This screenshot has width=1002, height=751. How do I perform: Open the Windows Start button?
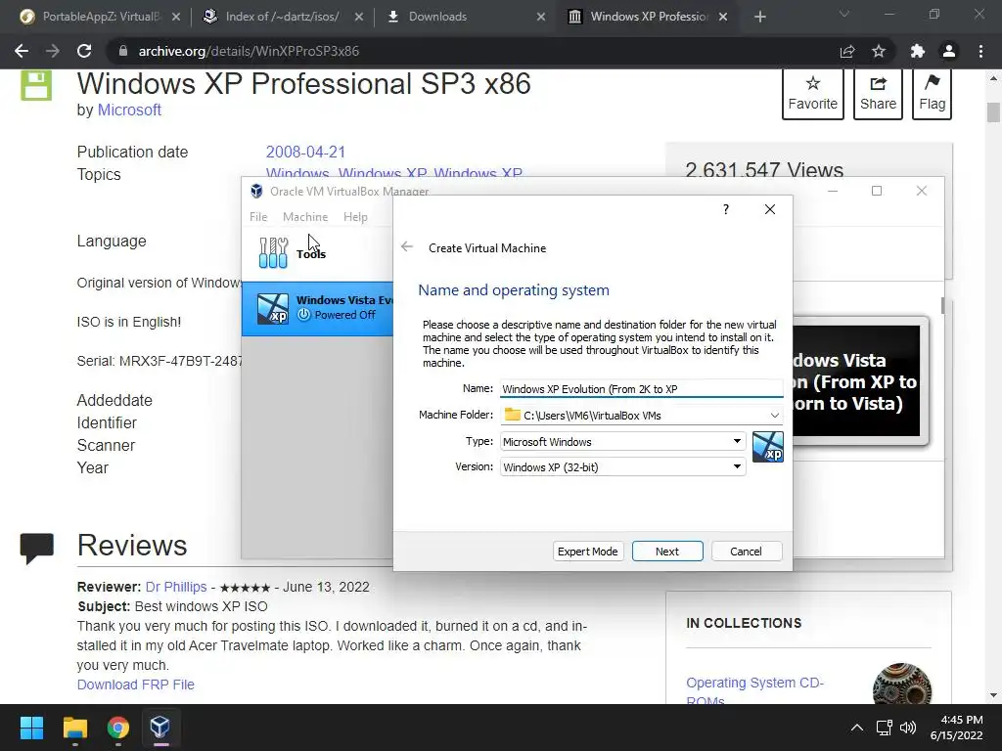31,728
